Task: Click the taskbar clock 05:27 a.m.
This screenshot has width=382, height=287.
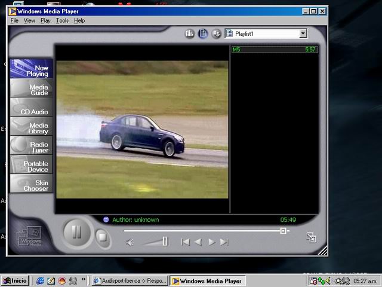Action: pos(365,282)
